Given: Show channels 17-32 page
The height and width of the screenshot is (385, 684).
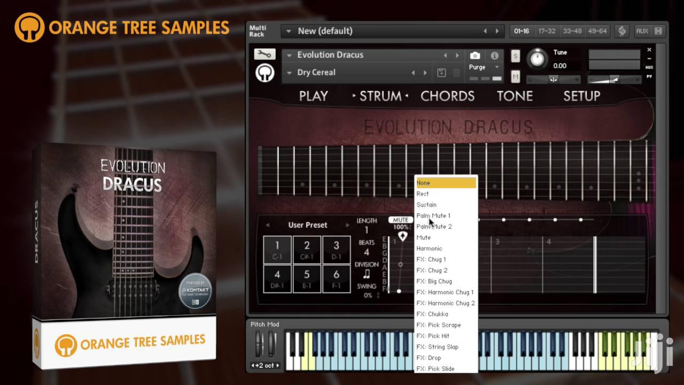Looking at the screenshot, I should (547, 31).
